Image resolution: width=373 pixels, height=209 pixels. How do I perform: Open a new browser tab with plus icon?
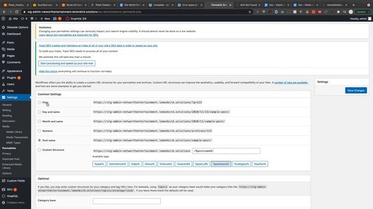(354, 5)
